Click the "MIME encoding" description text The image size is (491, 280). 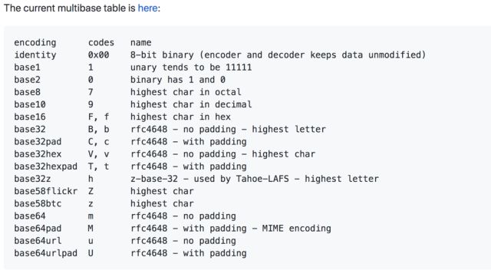[x=297, y=229]
